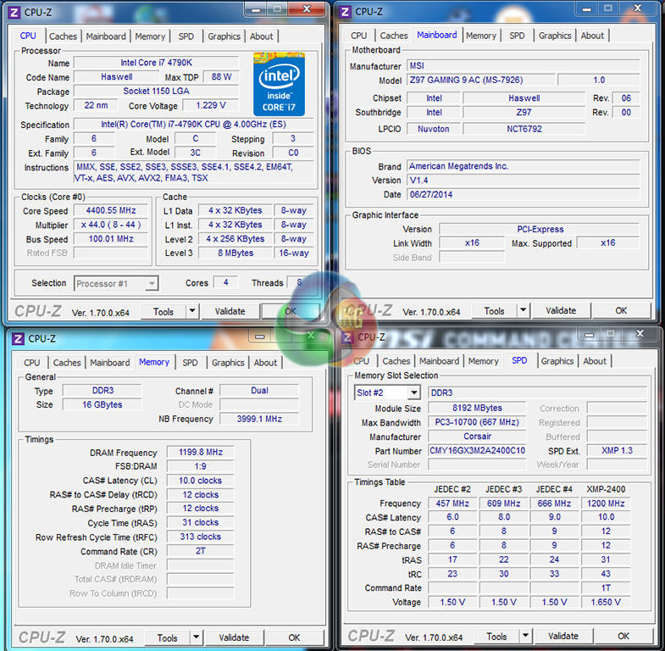Expand Tools arrow in CPU tab window
The width and height of the screenshot is (665, 651).
point(192,311)
